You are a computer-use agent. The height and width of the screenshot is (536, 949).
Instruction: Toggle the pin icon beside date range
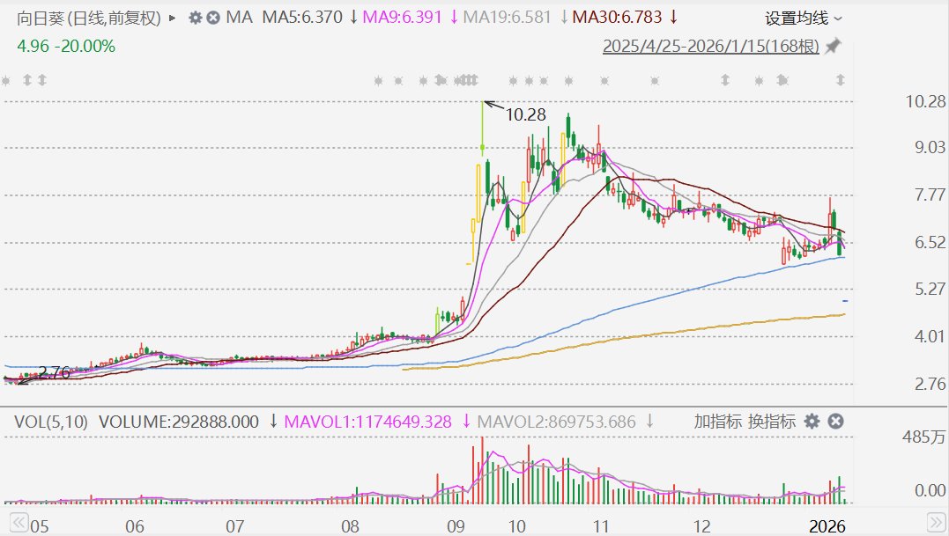834,47
